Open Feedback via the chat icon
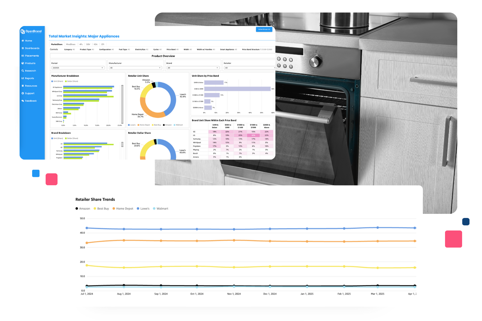The height and width of the screenshot is (321, 482). (23, 101)
